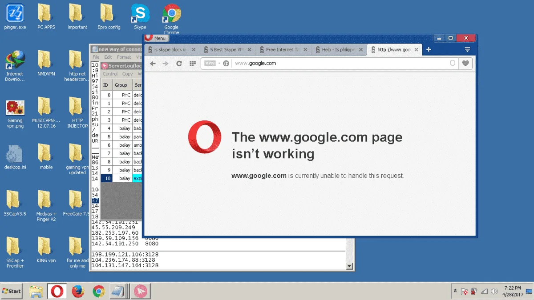The height and width of the screenshot is (300, 534).
Task: Open Chrome from taskbar
Action: (x=98, y=292)
